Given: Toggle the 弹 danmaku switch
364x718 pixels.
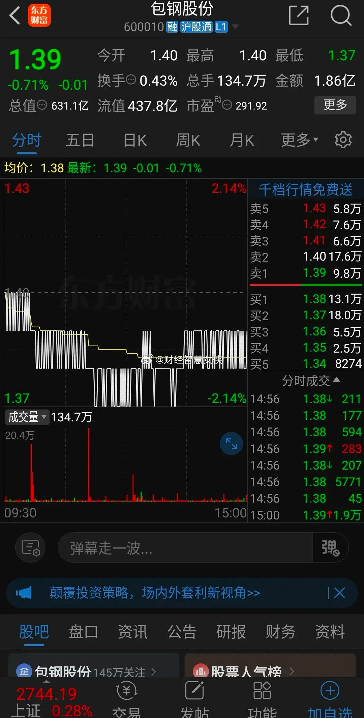Looking at the screenshot, I should [x=330, y=548].
